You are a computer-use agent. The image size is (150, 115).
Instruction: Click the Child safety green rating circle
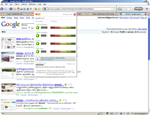[38, 52]
